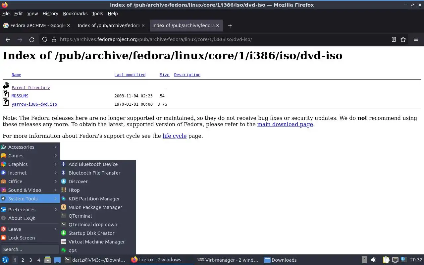Click the volume speaker tray icon
The height and width of the screenshot is (265, 424).
(x=374, y=260)
